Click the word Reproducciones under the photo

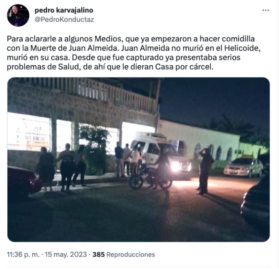coord(130,254)
